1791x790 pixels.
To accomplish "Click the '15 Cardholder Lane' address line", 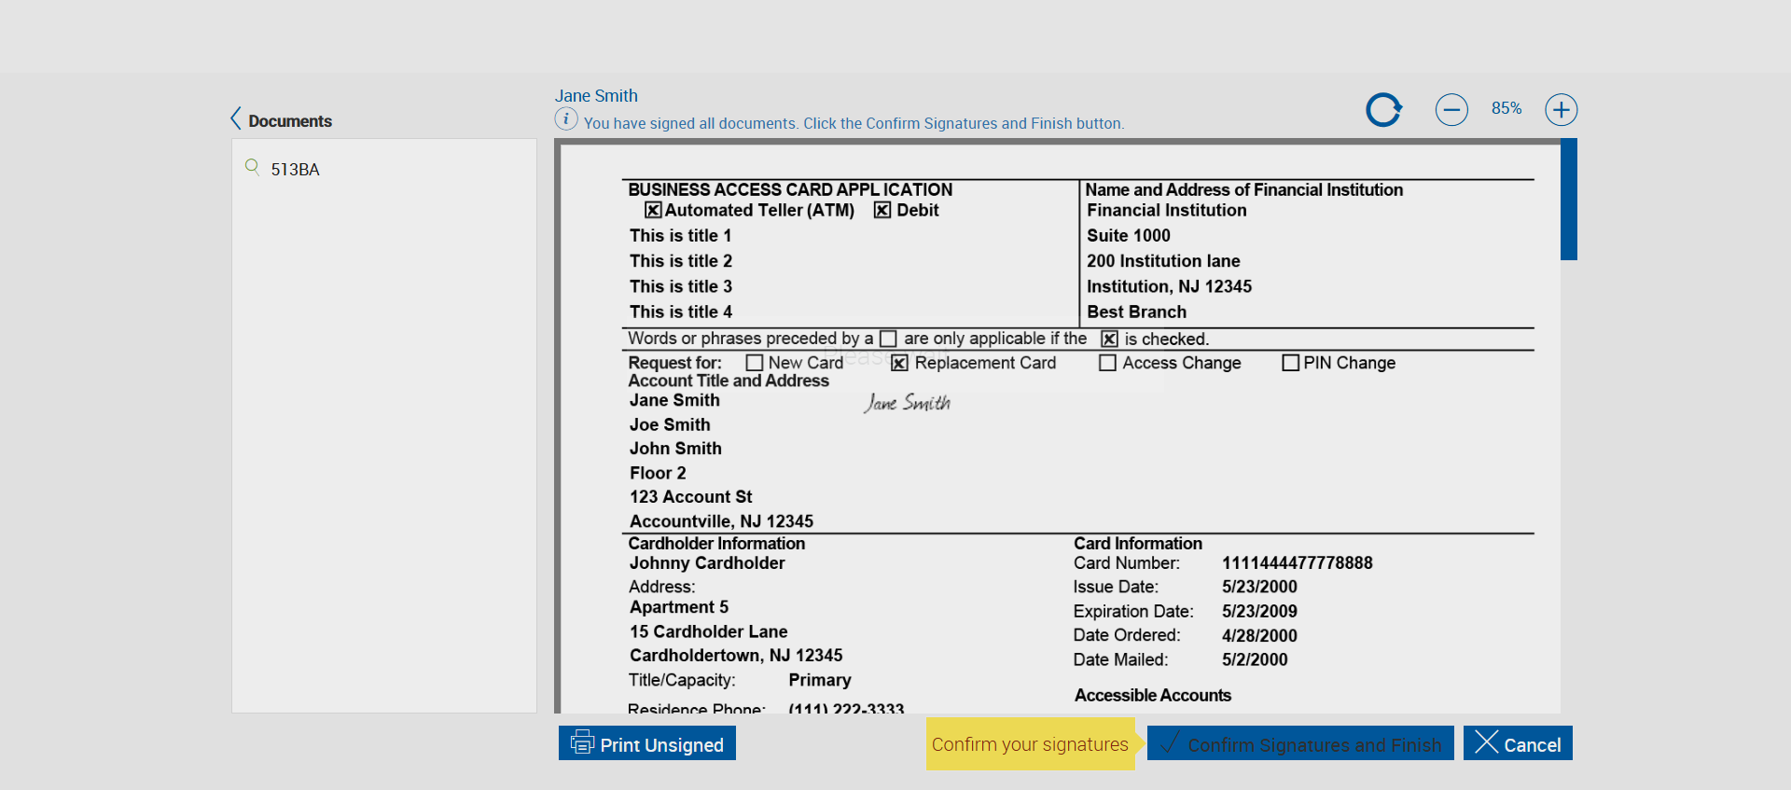I will coord(709,631).
